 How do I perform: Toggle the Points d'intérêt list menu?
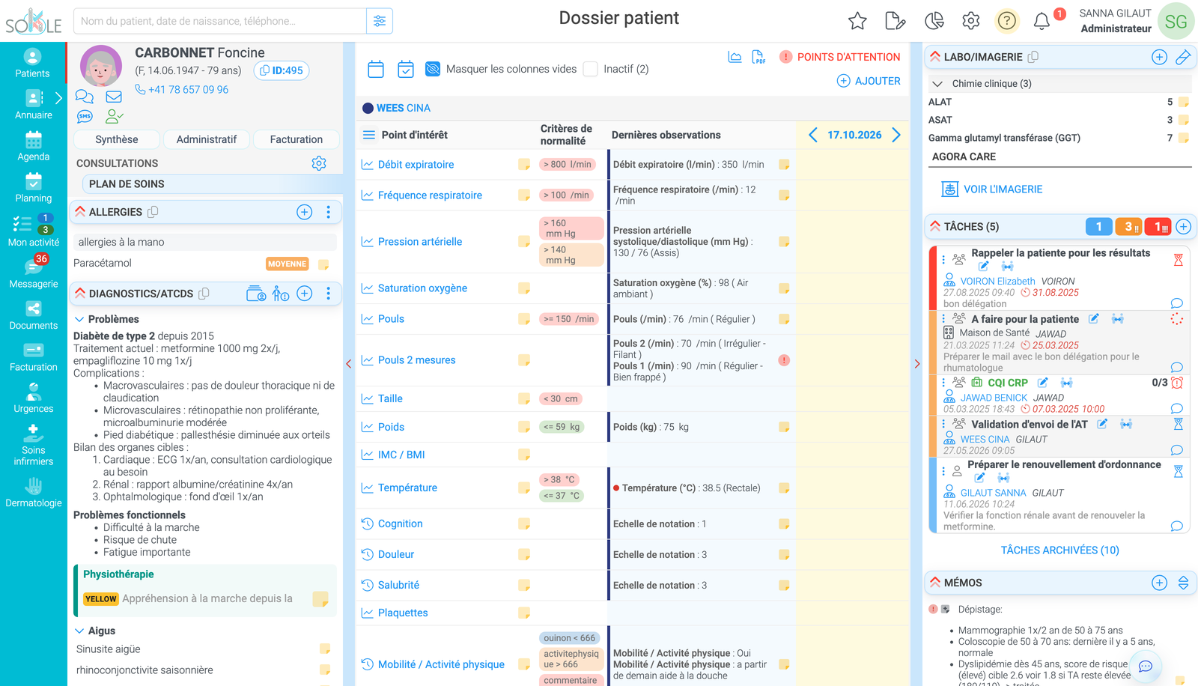(369, 135)
